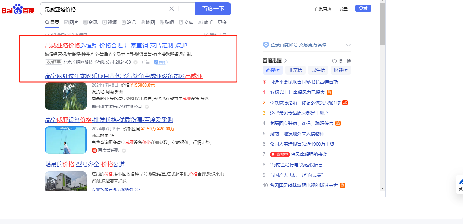The height and width of the screenshot is (224, 463).
Task: Open the 搜索工具 filter icon
Action: (205, 35)
